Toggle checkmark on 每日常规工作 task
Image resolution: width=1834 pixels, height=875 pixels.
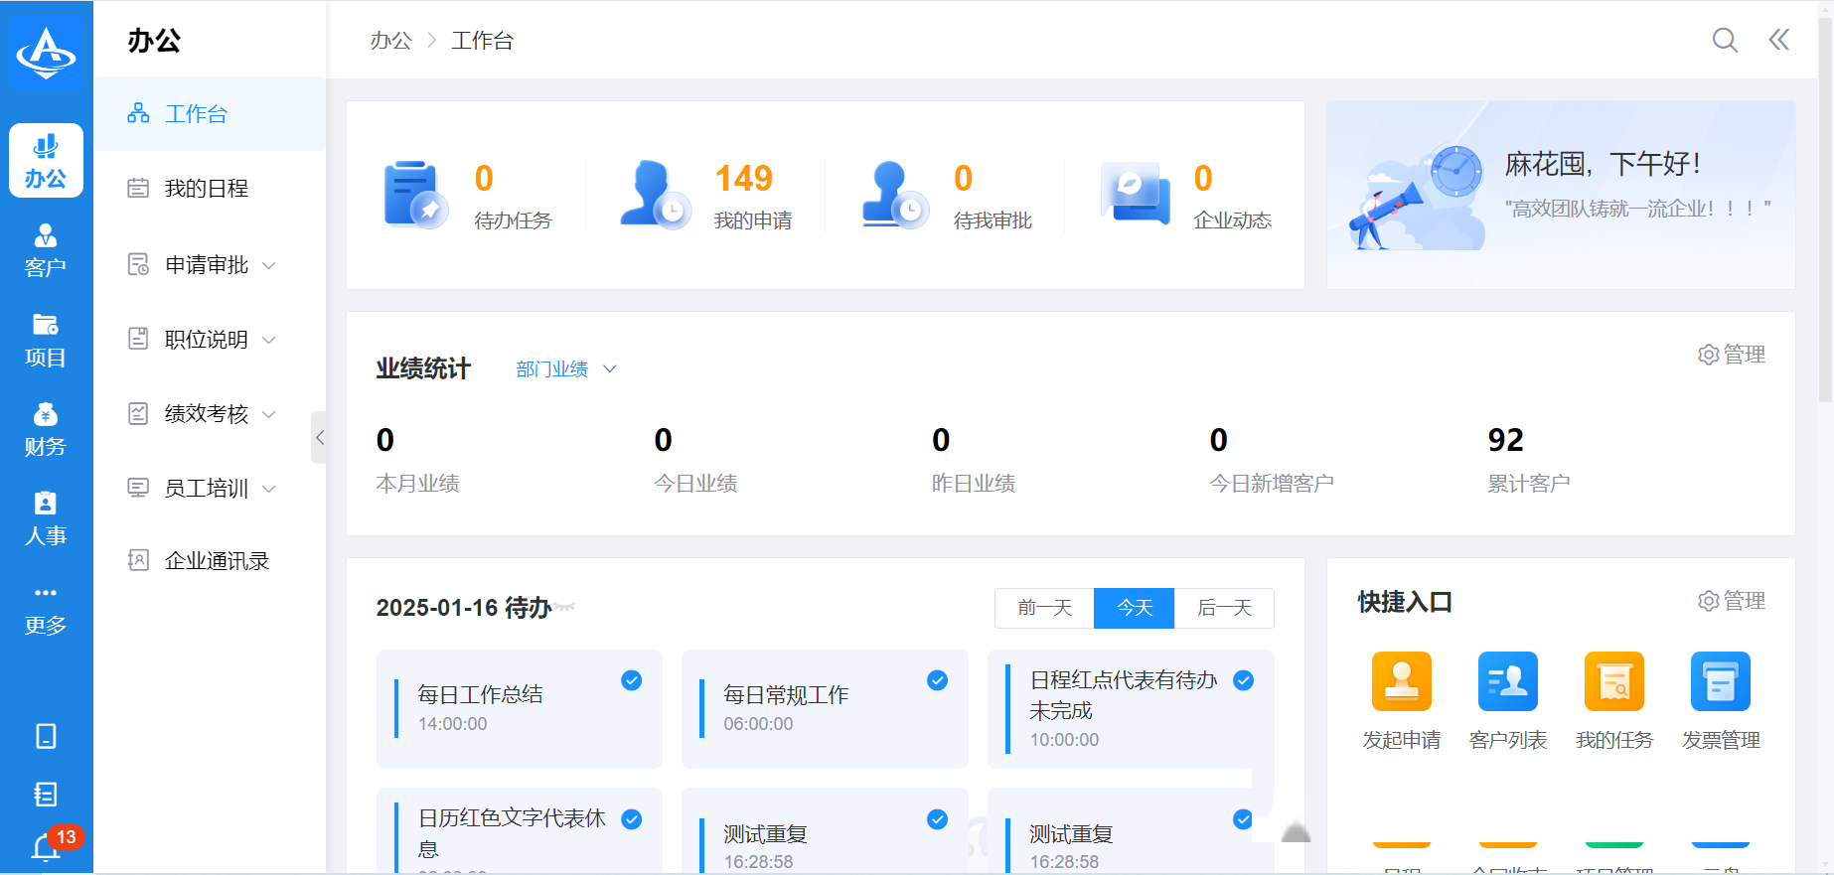tap(937, 680)
